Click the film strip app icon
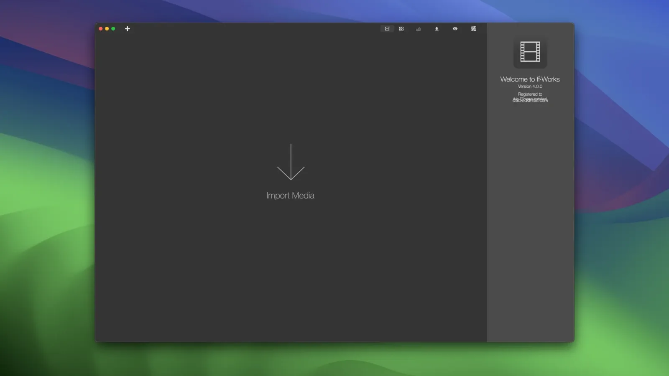 (x=530, y=52)
